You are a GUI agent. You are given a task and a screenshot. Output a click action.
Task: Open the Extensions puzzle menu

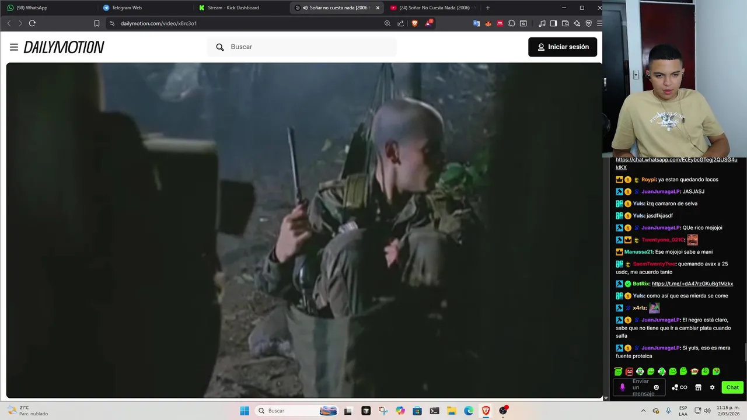(x=512, y=23)
